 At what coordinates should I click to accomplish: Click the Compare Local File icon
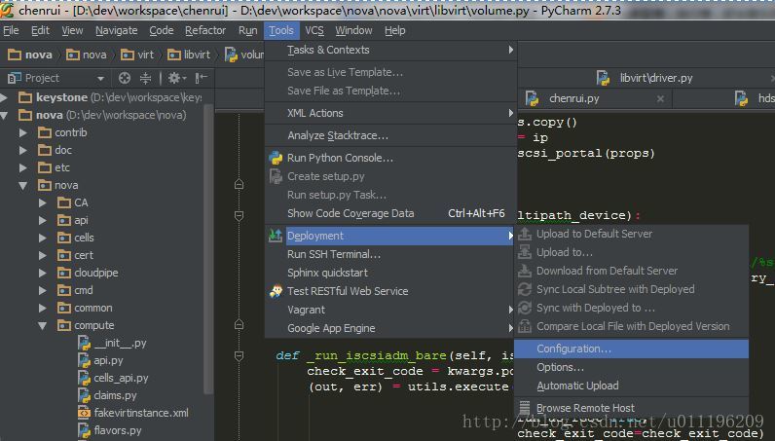click(525, 326)
